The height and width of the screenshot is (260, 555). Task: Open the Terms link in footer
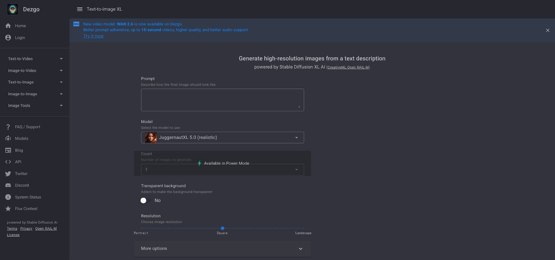tap(12, 229)
